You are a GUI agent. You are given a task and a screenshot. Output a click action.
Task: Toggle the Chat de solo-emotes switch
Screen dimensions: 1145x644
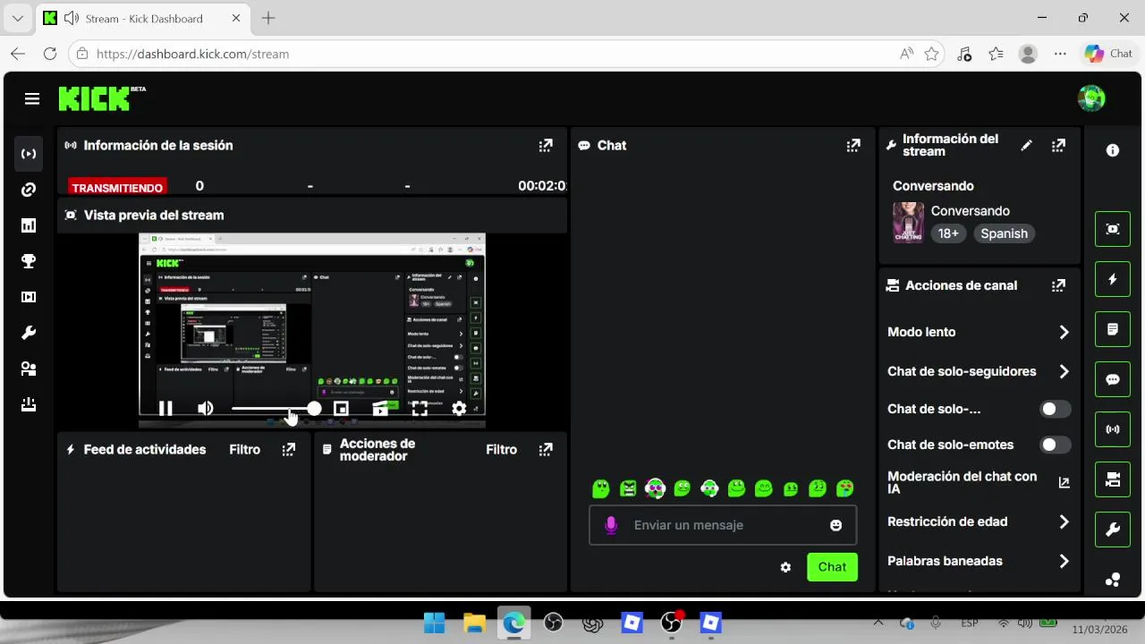[1056, 445]
